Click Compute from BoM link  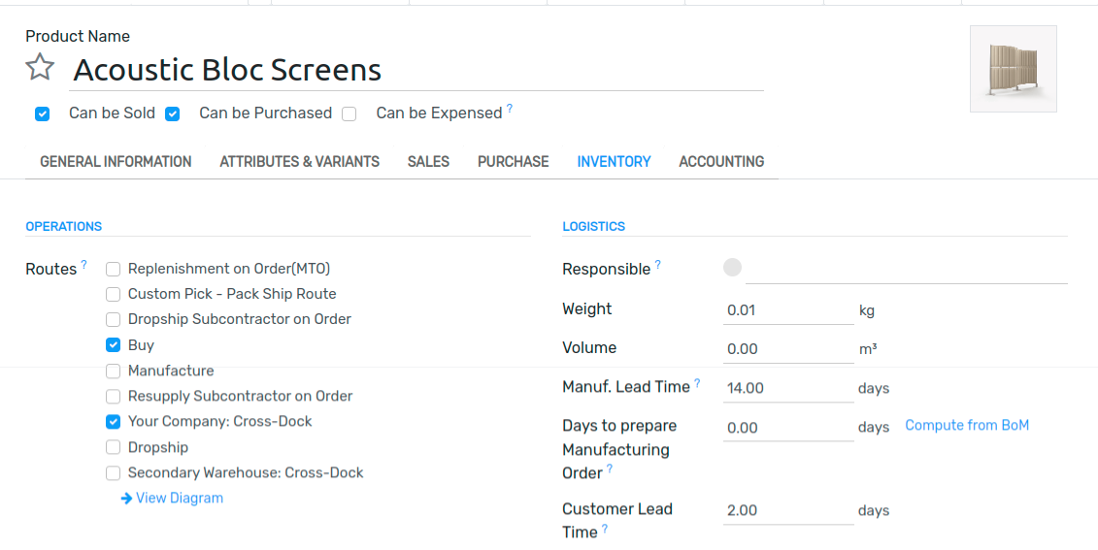point(967,426)
